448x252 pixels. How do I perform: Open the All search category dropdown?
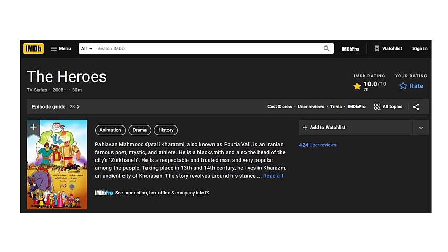86,49
